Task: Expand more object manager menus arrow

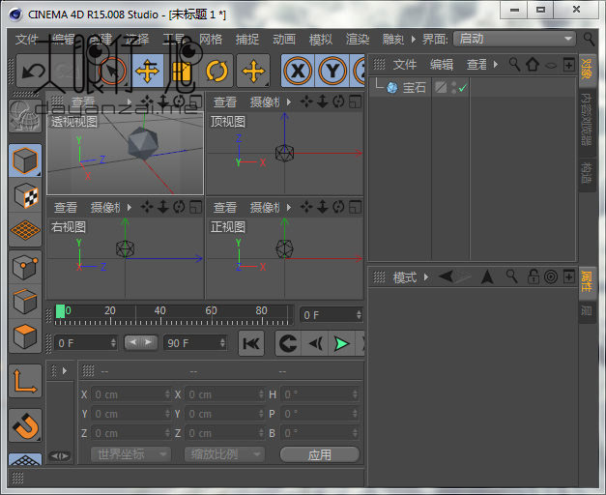Action: click(x=496, y=64)
